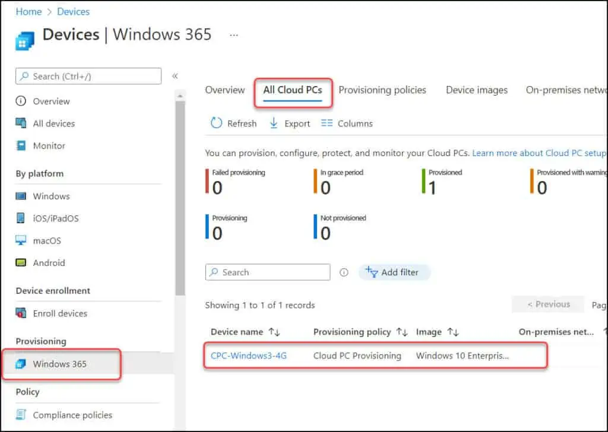Open CPC-Windows3-4G device link
608x432 pixels.
[x=249, y=355]
